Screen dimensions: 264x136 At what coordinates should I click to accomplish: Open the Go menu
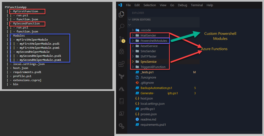172,5
